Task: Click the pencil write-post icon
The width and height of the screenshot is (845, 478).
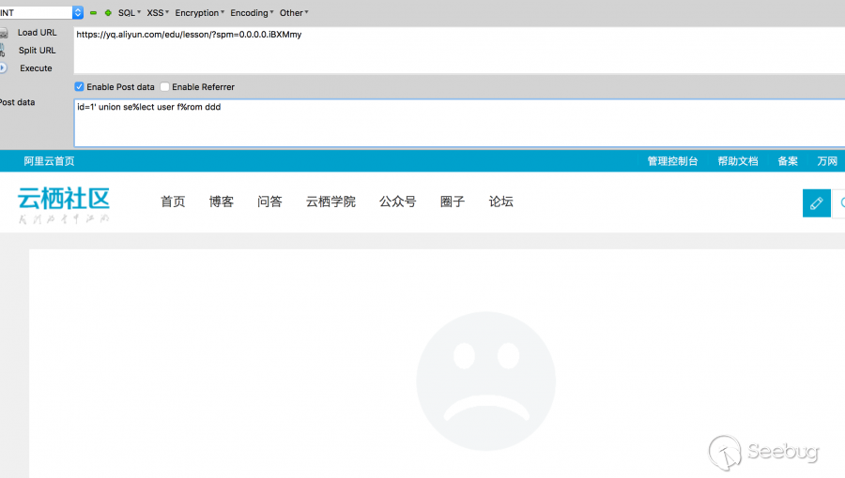Action: click(x=817, y=203)
